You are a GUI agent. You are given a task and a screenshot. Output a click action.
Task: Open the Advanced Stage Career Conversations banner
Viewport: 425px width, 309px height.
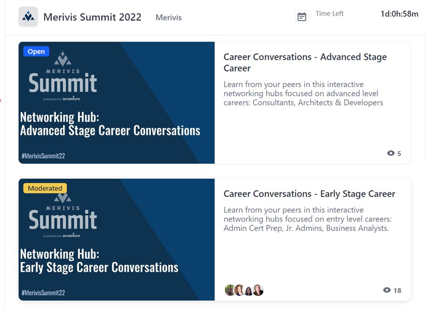coord(116,103)
